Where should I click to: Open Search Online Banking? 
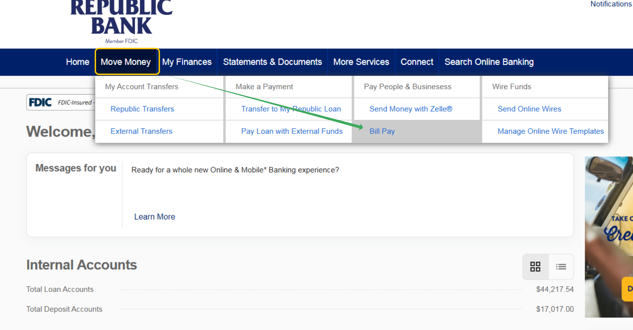click(489, 62)
